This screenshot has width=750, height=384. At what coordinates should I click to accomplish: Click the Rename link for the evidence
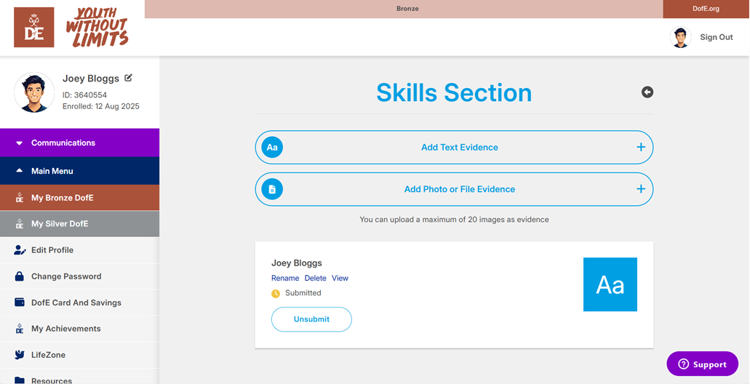pyautogui.click(x=285, y=278)
